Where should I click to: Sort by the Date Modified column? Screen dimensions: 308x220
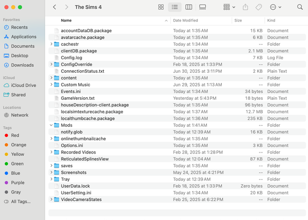point(185,20)
